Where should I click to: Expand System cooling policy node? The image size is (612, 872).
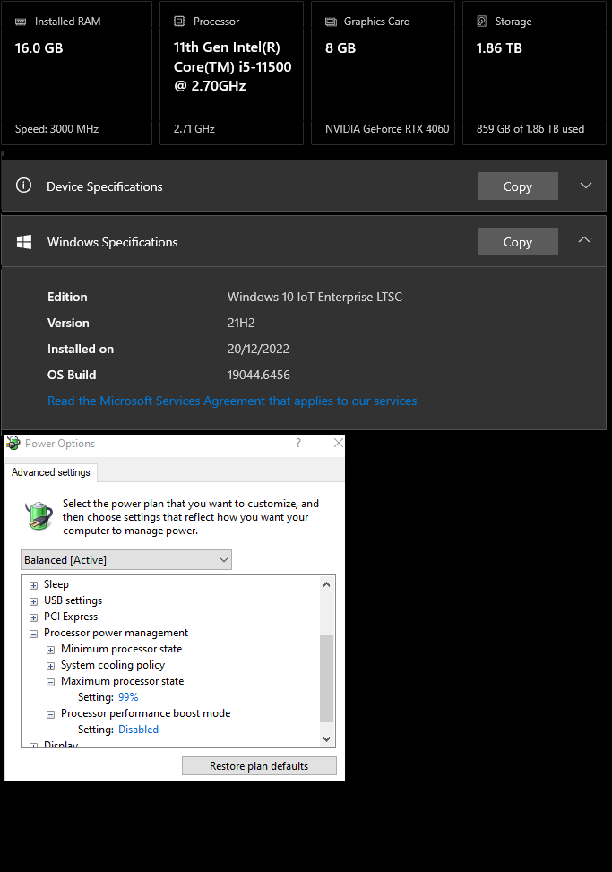50,666
